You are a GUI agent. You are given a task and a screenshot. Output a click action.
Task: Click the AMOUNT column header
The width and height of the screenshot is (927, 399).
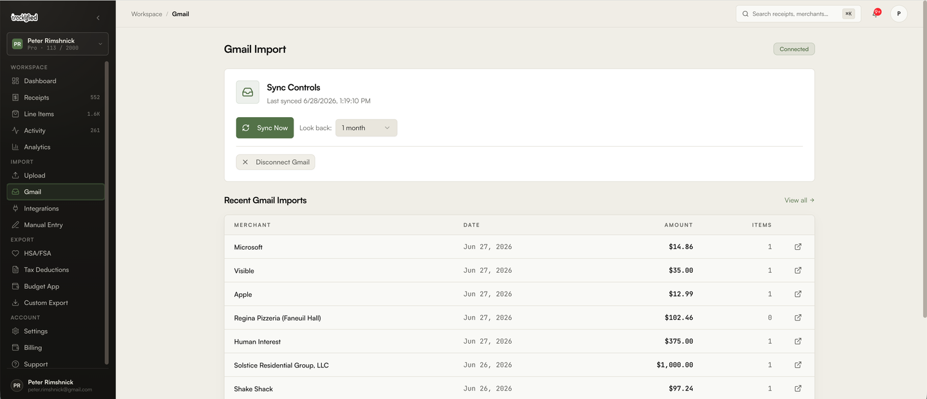point(679,225)
